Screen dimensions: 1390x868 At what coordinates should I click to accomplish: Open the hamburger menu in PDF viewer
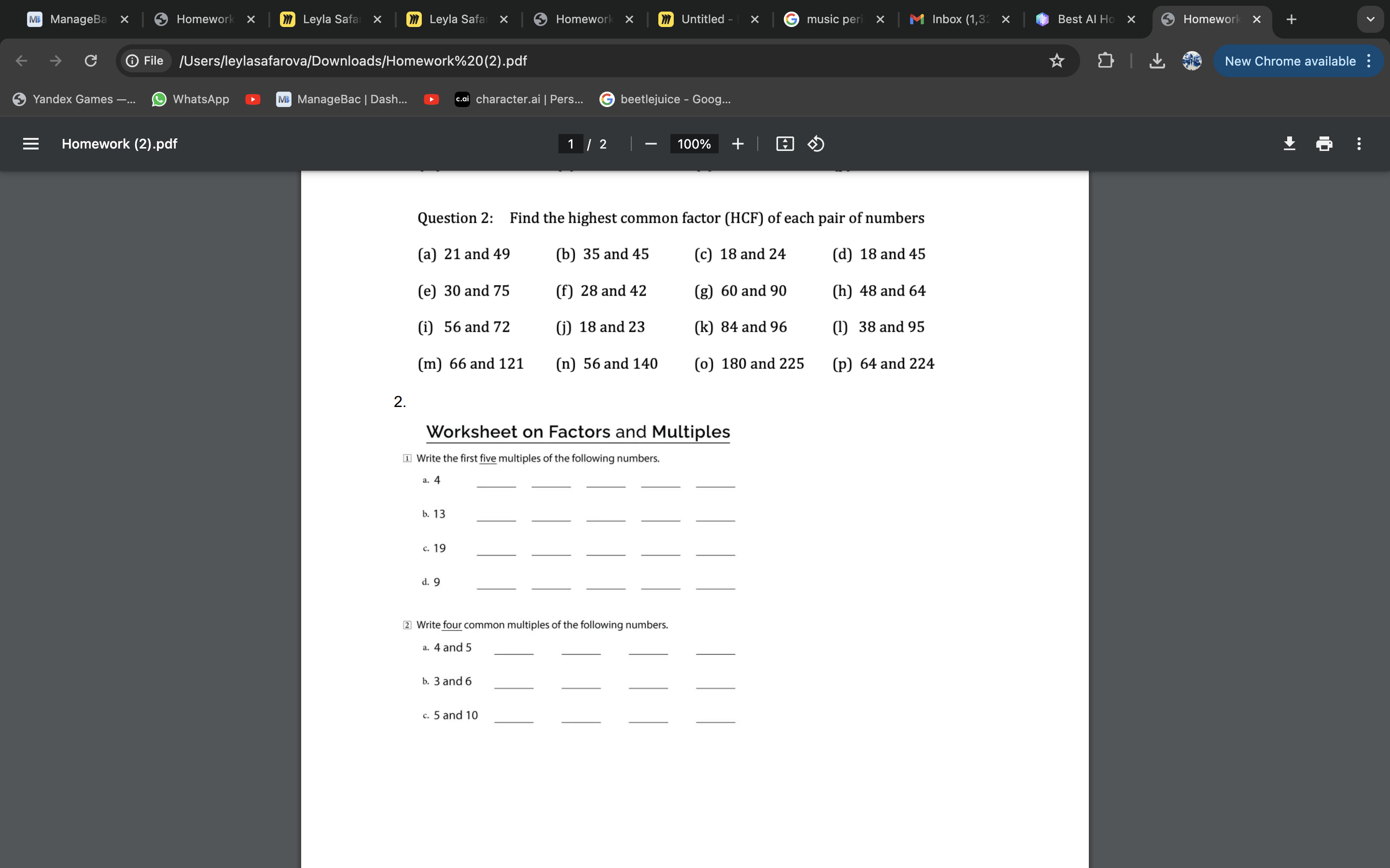pyautogui.click(x=29, y=143)
